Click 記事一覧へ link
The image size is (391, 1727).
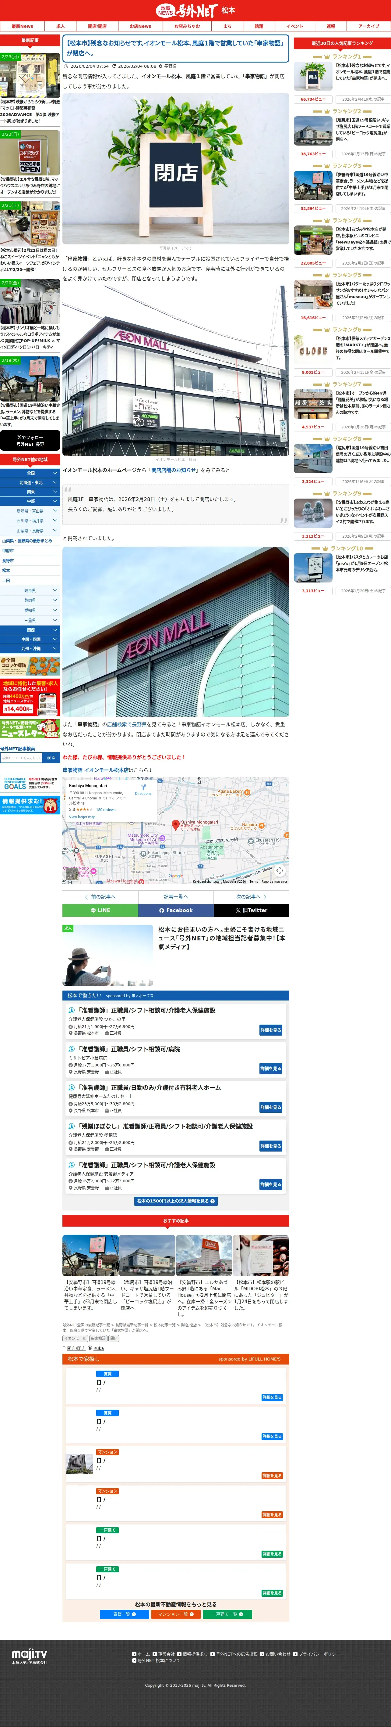pos(176,897)
